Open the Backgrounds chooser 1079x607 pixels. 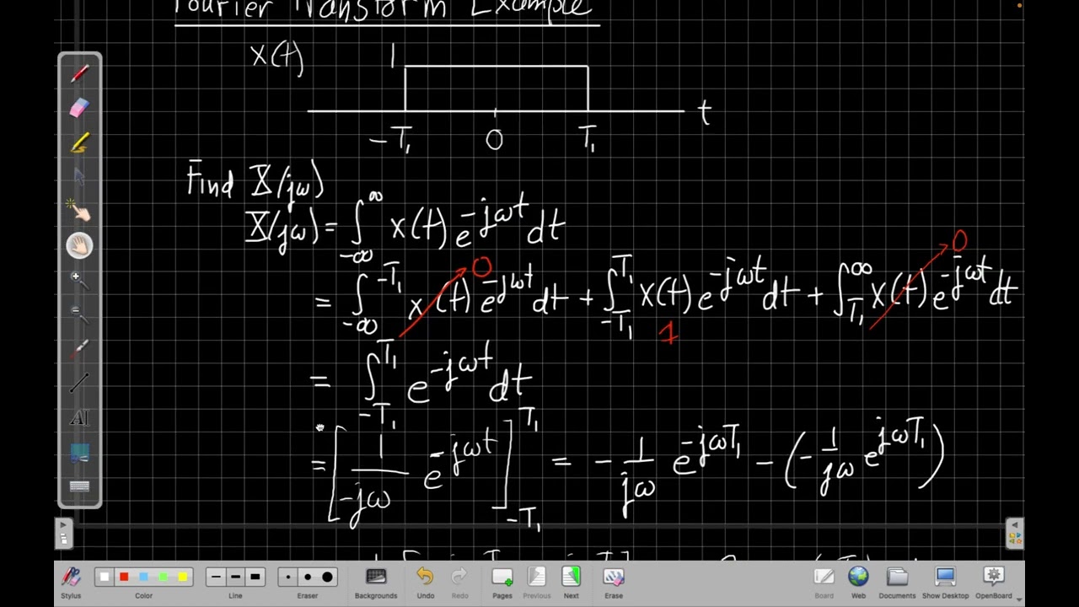[376, 582]
